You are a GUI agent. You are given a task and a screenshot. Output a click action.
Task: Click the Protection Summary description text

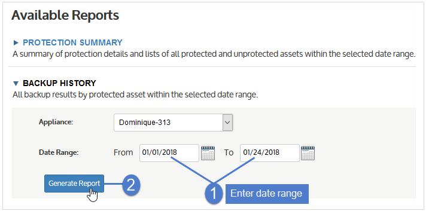tap(214, 54)
